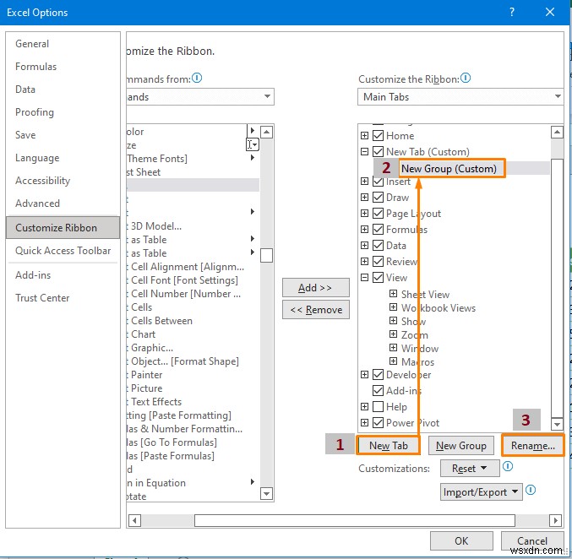The image size is (572, 559).
Task: Expand the Zoom group node
Action: (393, 334)
